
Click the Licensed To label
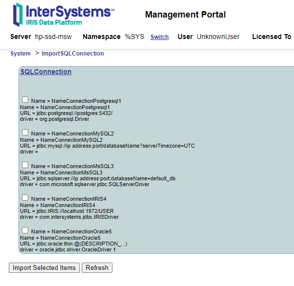click(272, 37)
